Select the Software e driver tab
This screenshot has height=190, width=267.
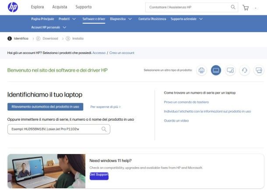[94, 19]
